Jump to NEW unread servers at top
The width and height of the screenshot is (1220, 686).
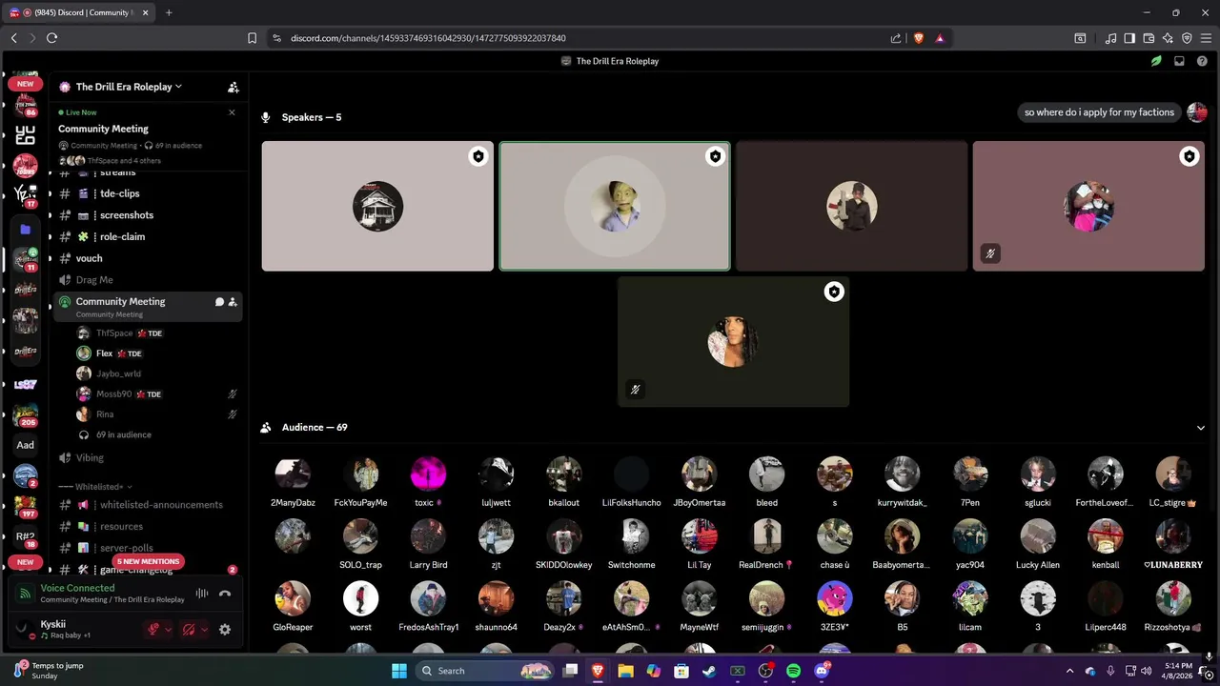click(x=26, y=84)
